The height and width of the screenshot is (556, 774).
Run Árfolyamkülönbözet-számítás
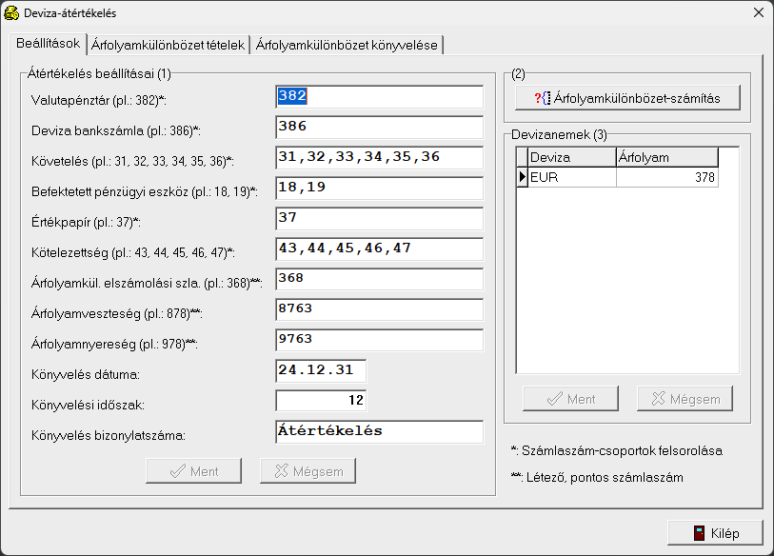[627, 98]
